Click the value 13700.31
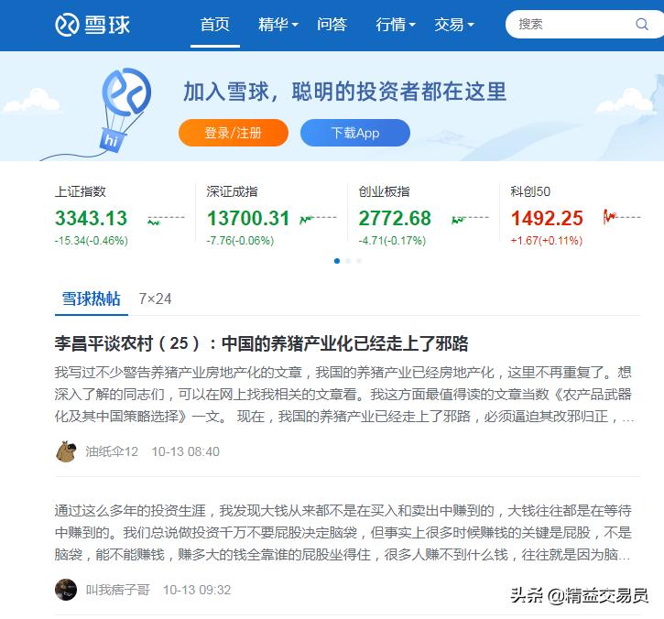This screenshot has width=664, height=619. (x=248, y=219)
